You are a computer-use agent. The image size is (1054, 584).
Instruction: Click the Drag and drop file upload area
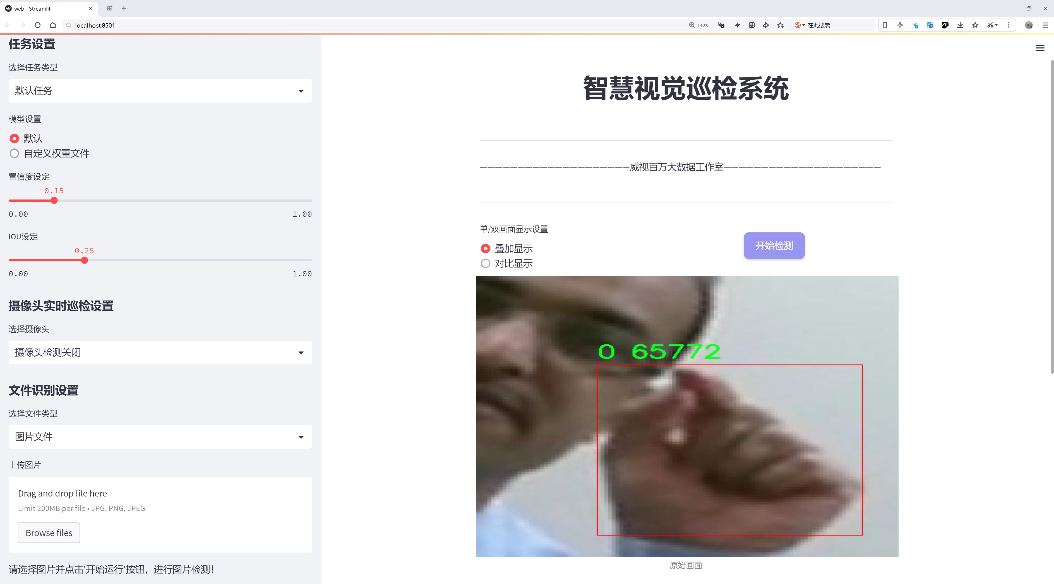point(160,515)
